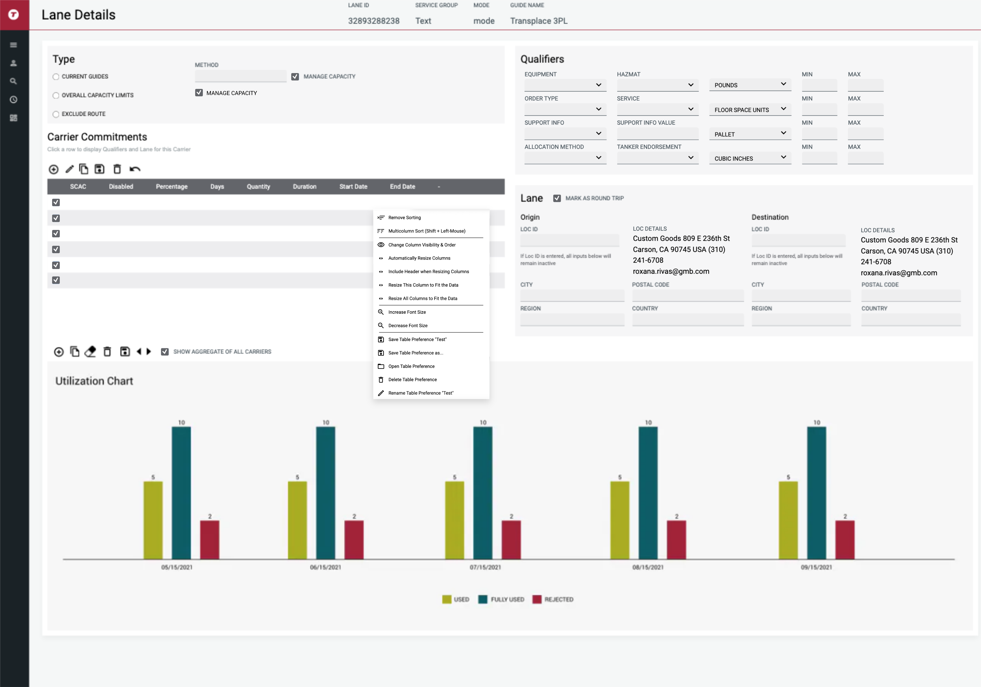Select Change Column Visibility & Order

pos(431,245)
